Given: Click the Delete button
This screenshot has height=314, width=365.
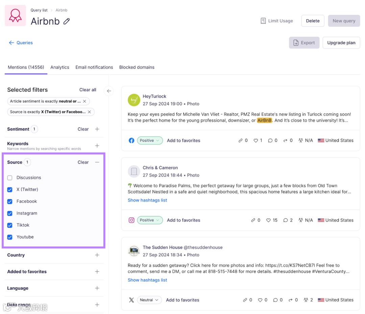Looking at the screenshot, I should tap(313, 21).
